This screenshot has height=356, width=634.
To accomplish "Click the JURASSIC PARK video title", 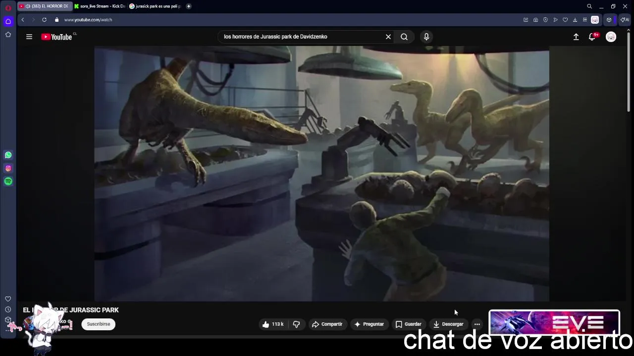I will (71, 310).
